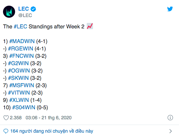
Task: Open the #S04WIN hashtag
Action: click(x=23, y=107)
